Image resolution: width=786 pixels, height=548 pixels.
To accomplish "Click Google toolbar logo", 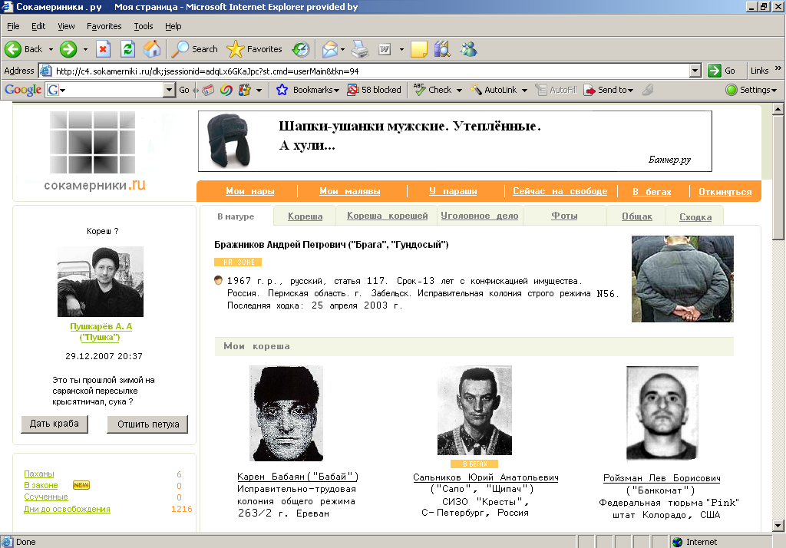I will tap(23, 90).
